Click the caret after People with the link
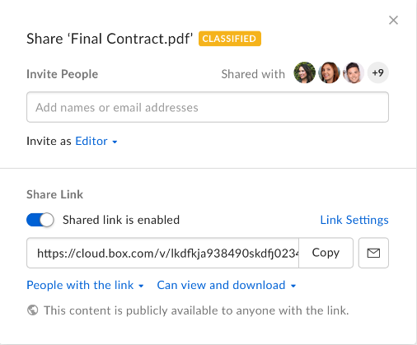The image size is (417, 345). (x=141, y=286)
